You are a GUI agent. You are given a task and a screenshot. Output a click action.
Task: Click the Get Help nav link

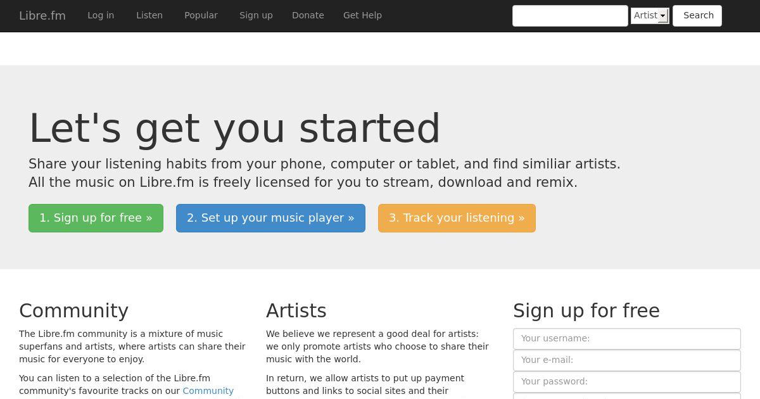(362, 15)
